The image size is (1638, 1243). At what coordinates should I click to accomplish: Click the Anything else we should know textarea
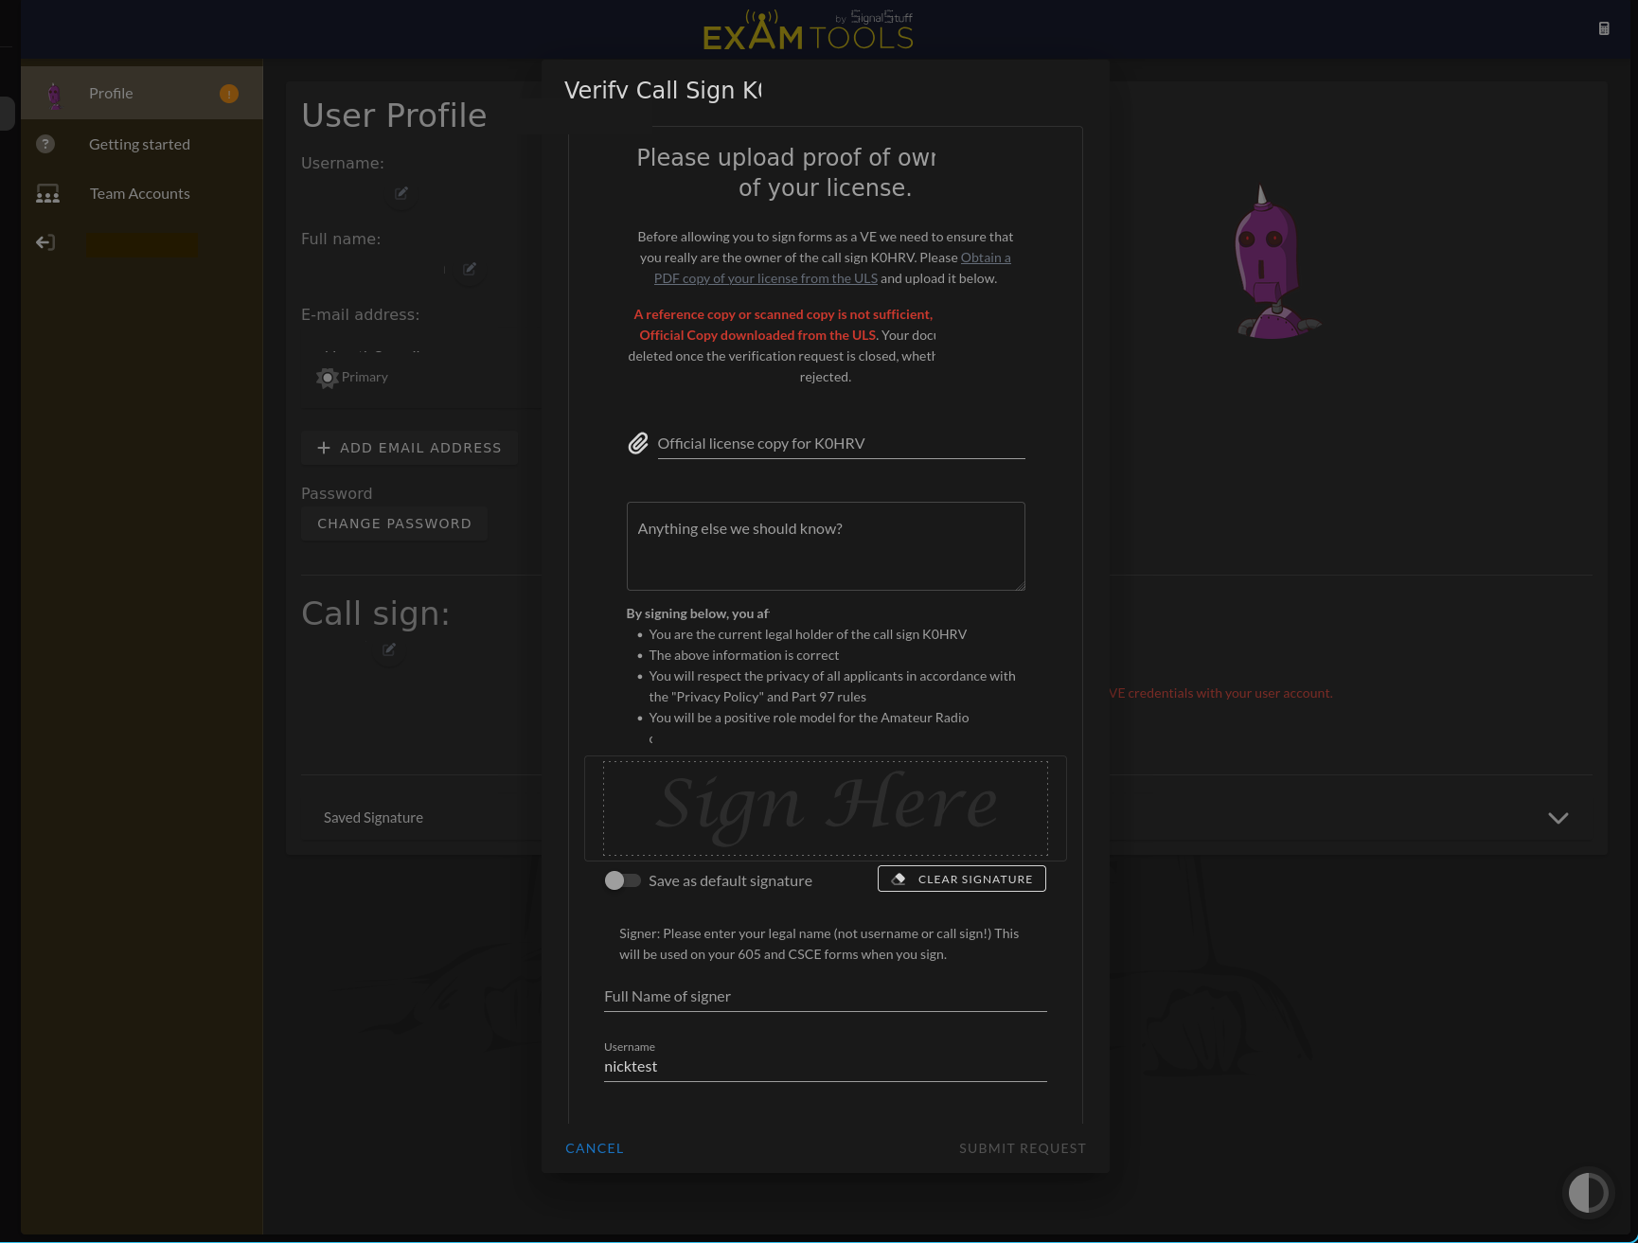coord(826,546)
